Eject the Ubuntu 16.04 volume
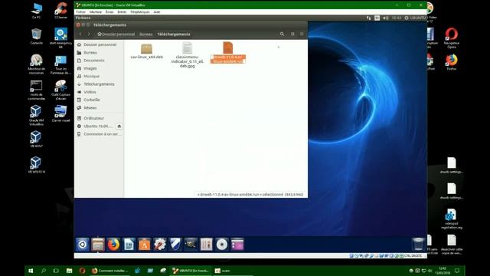This screenshot has height=276, width=490. coord(119,126)
